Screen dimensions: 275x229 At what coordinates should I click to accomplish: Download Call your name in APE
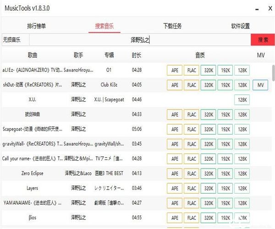pos(175,159)
